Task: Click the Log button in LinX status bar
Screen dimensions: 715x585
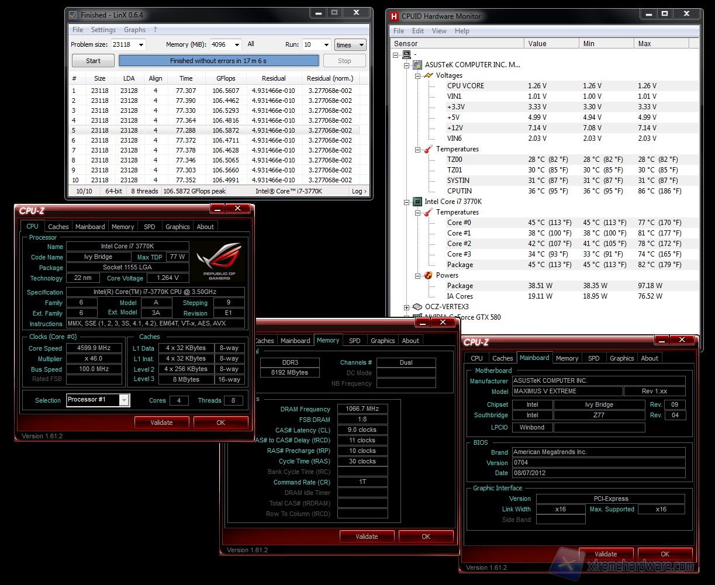Action: tap(359, 191)
